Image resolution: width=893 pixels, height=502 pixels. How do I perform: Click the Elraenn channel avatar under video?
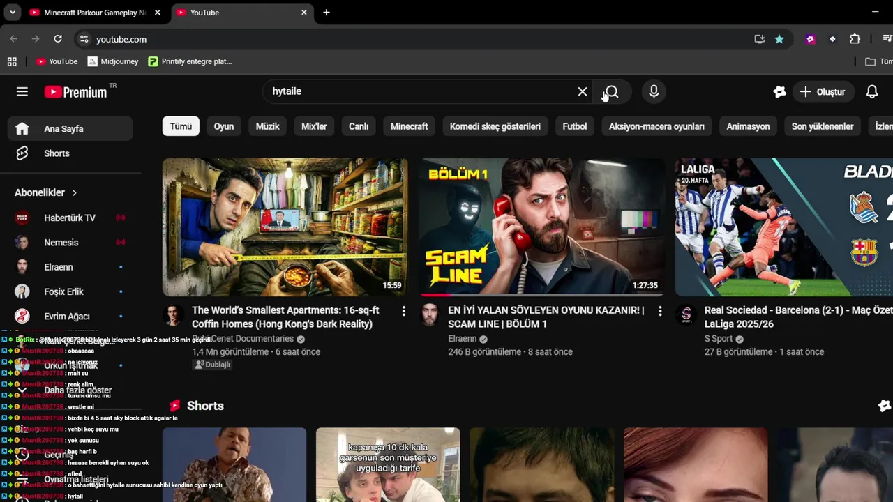[430, 315]
